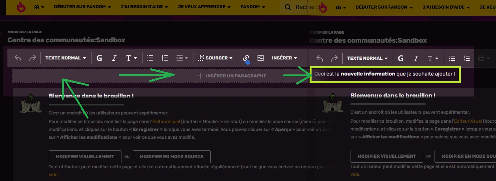Viewport: 496px width, 181px height.
Task: Click 'Bienvenue dans le brouillon !' heading in left panel
Action: click(91, 96)
